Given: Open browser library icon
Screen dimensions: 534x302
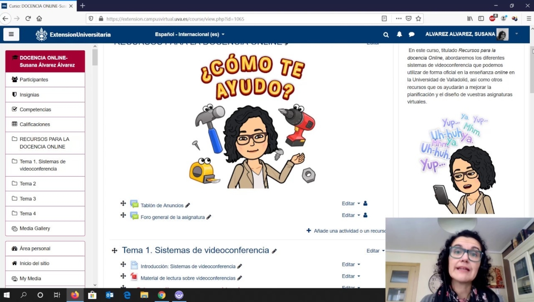Looking at the screenshot, I should (470, 18).
